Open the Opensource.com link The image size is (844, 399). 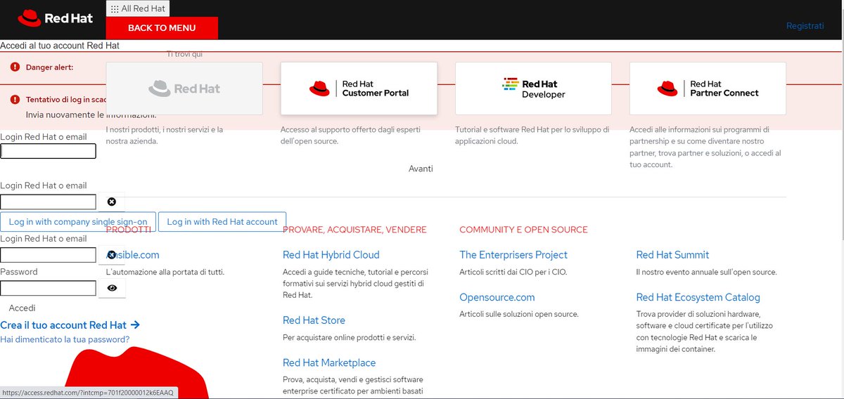[497, 298]
